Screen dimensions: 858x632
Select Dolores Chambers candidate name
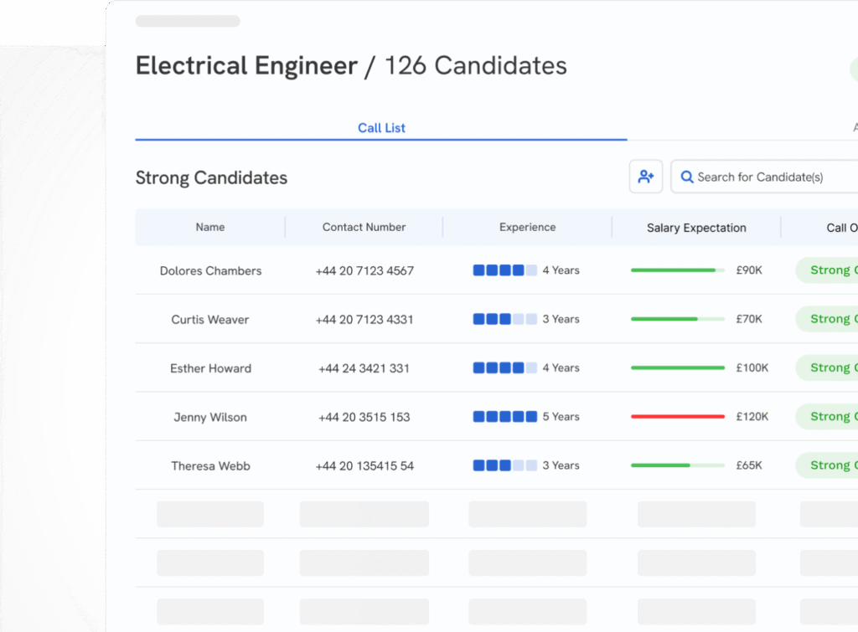[x=210, y=270]
